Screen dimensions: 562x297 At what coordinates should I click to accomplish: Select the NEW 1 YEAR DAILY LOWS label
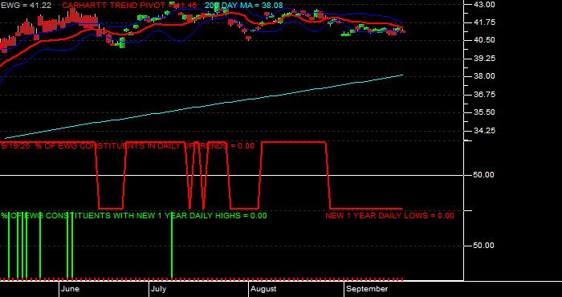click(x=389, y=216)
